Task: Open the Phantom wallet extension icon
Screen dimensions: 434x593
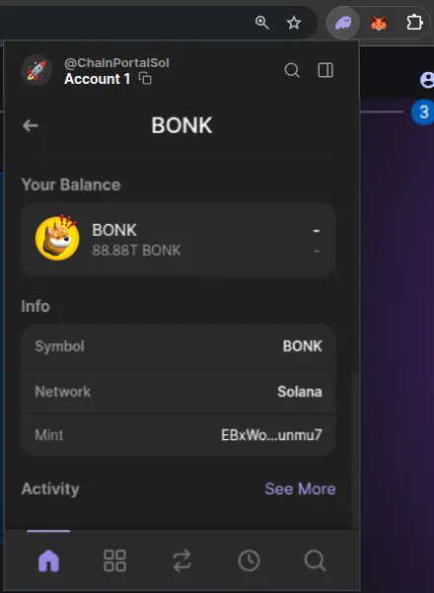Action: point(343,23)
